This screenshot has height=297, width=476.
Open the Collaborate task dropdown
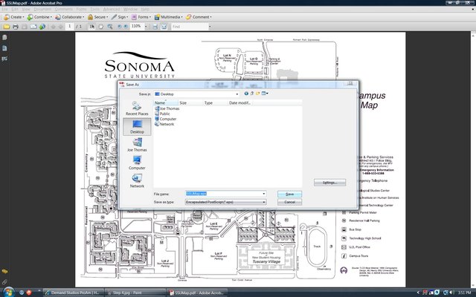(69, 17)
